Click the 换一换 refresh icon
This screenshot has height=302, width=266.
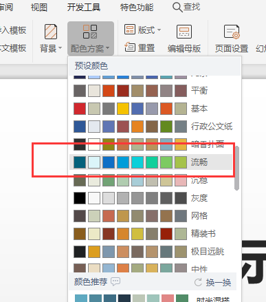[x=198, y=282]
